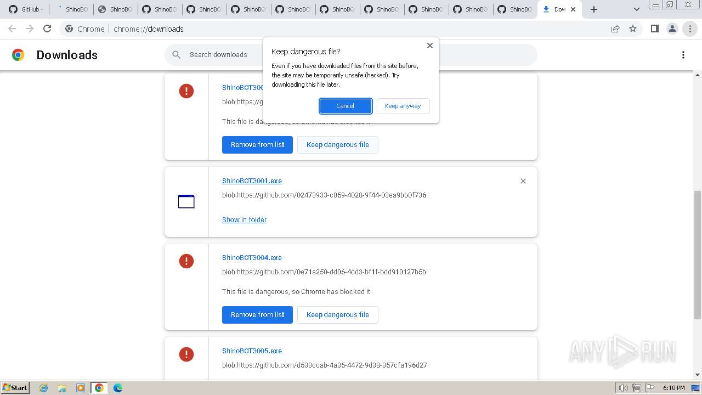702x395 pixels.
Task: Click the Chrome taskbar icon
Action: pos(99,388)
